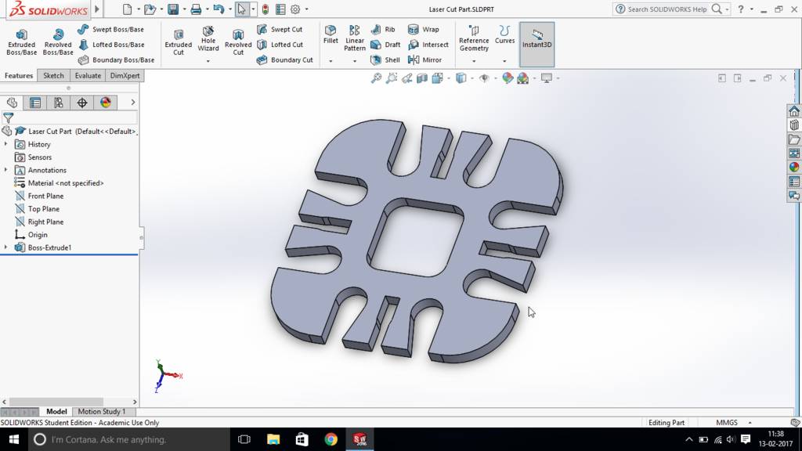Open the Linear Pattern dropdown arrow
This screenshot has width=802, height=451.
point(355,61)
